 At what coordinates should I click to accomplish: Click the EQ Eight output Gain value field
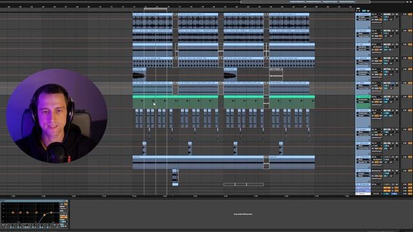63,226
